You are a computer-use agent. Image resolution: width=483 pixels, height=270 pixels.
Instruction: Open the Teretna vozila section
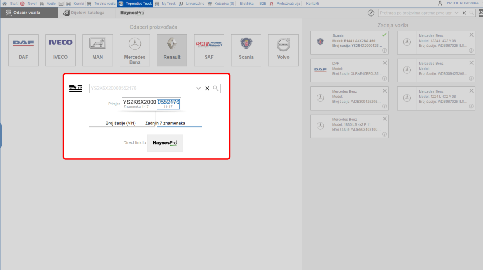[101, 4]
